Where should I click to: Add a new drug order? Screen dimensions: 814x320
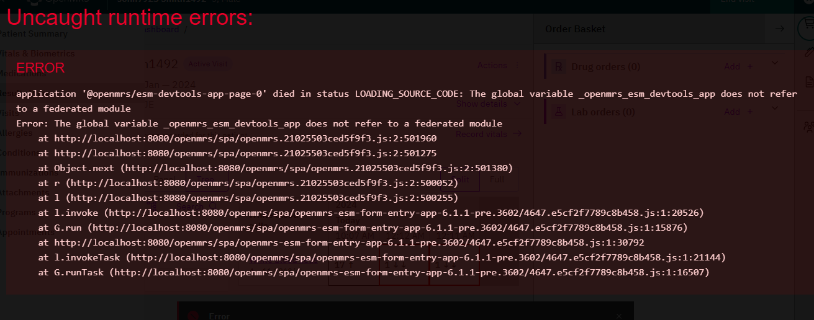(x=738, y=66)
